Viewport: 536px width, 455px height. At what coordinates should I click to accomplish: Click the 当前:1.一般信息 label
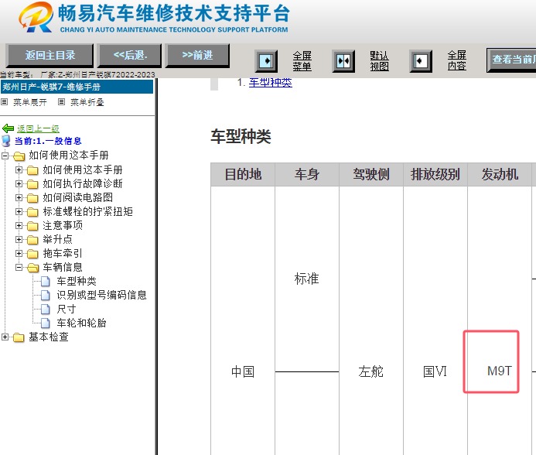48,141
